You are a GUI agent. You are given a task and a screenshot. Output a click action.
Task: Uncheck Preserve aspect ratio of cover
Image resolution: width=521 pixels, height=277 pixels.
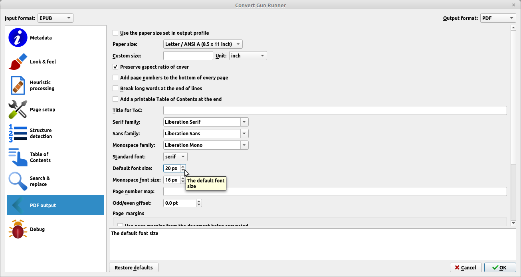point(115,67)
